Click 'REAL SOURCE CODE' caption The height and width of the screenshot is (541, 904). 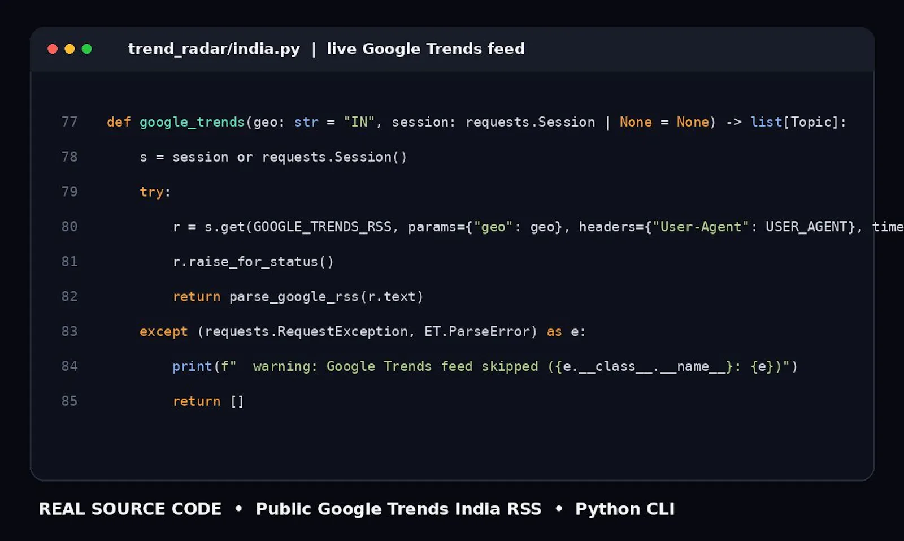point(130,509)
